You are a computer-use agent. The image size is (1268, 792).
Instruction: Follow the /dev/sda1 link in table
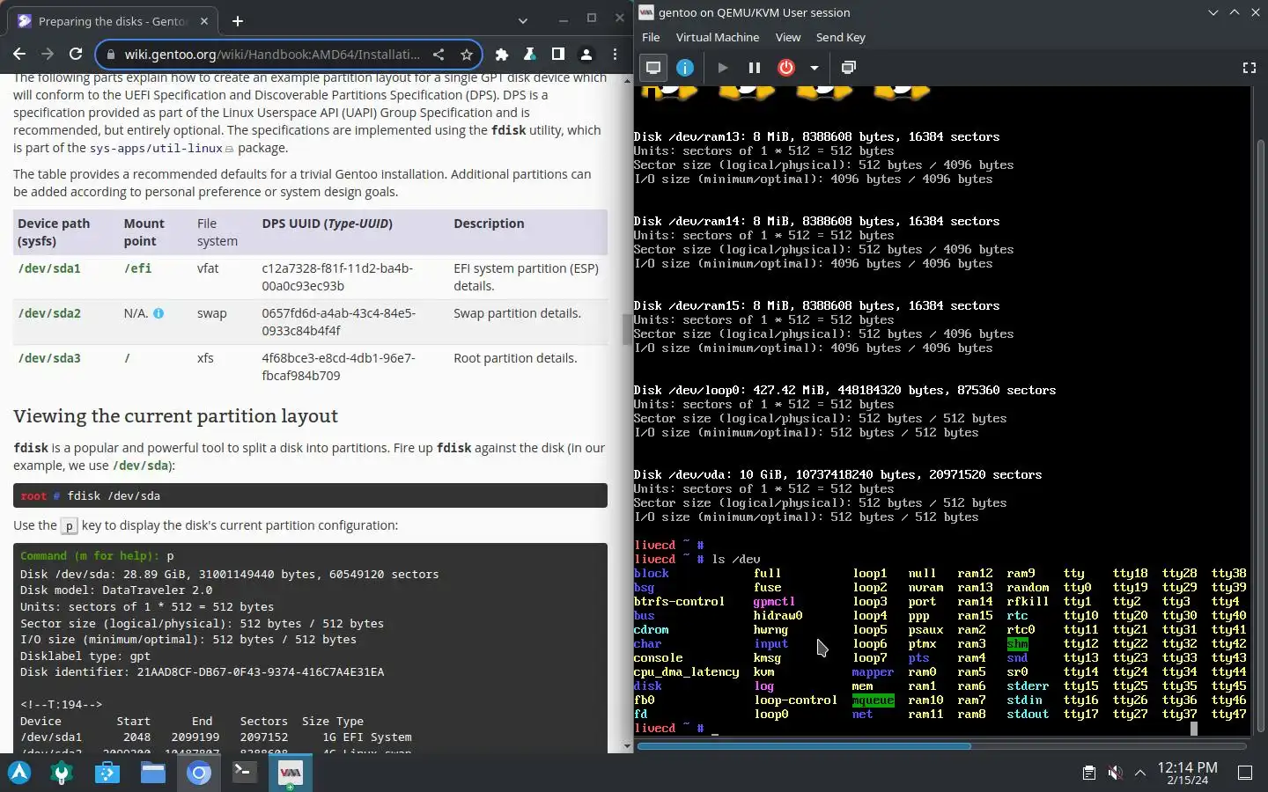[49, 268]
